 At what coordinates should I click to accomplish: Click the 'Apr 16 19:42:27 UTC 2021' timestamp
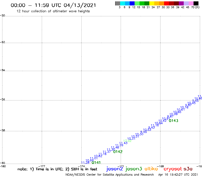[178, 175]
